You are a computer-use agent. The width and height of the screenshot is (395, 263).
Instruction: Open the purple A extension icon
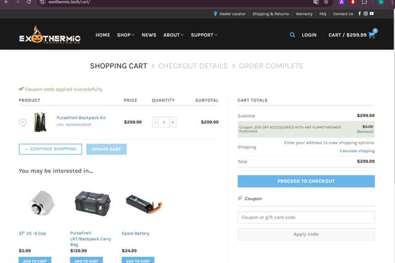coord(341,2)
